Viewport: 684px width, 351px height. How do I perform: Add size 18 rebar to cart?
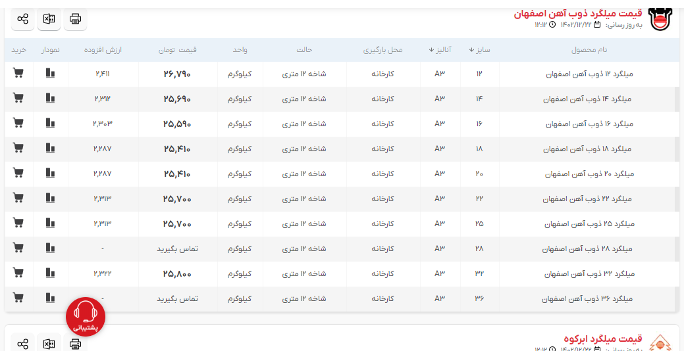point(18,149)
